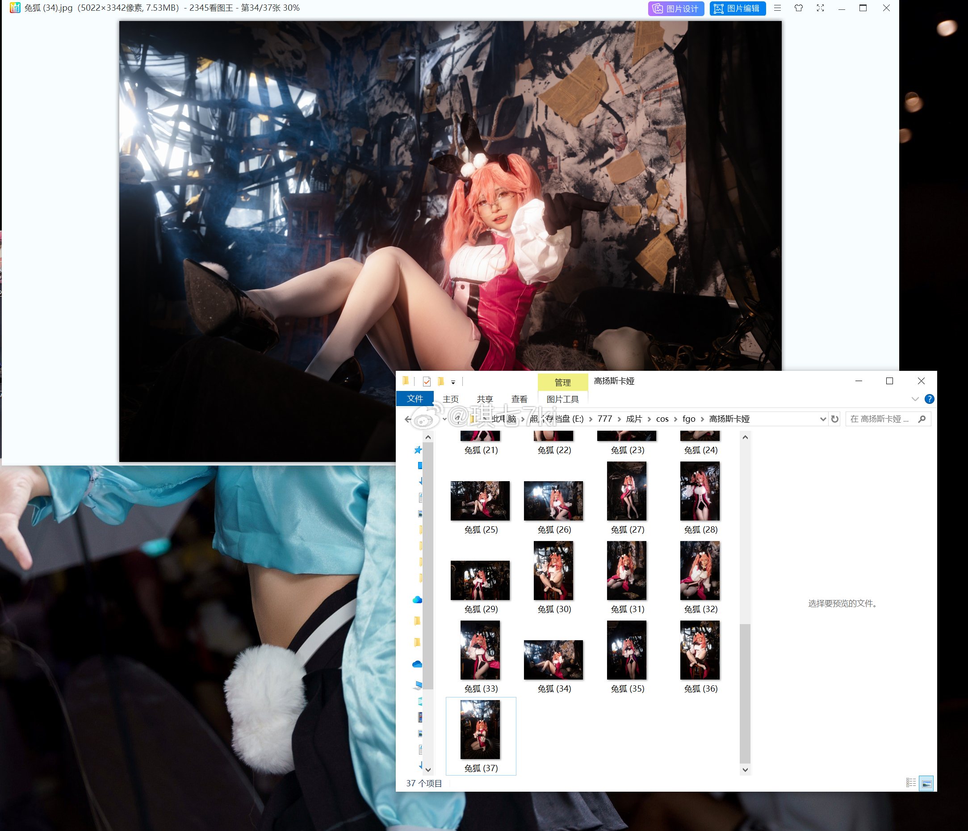Refresh the 高扬斯卡娅 folder
The height and width of the screenshot is (831, 968).
point(834,419)
